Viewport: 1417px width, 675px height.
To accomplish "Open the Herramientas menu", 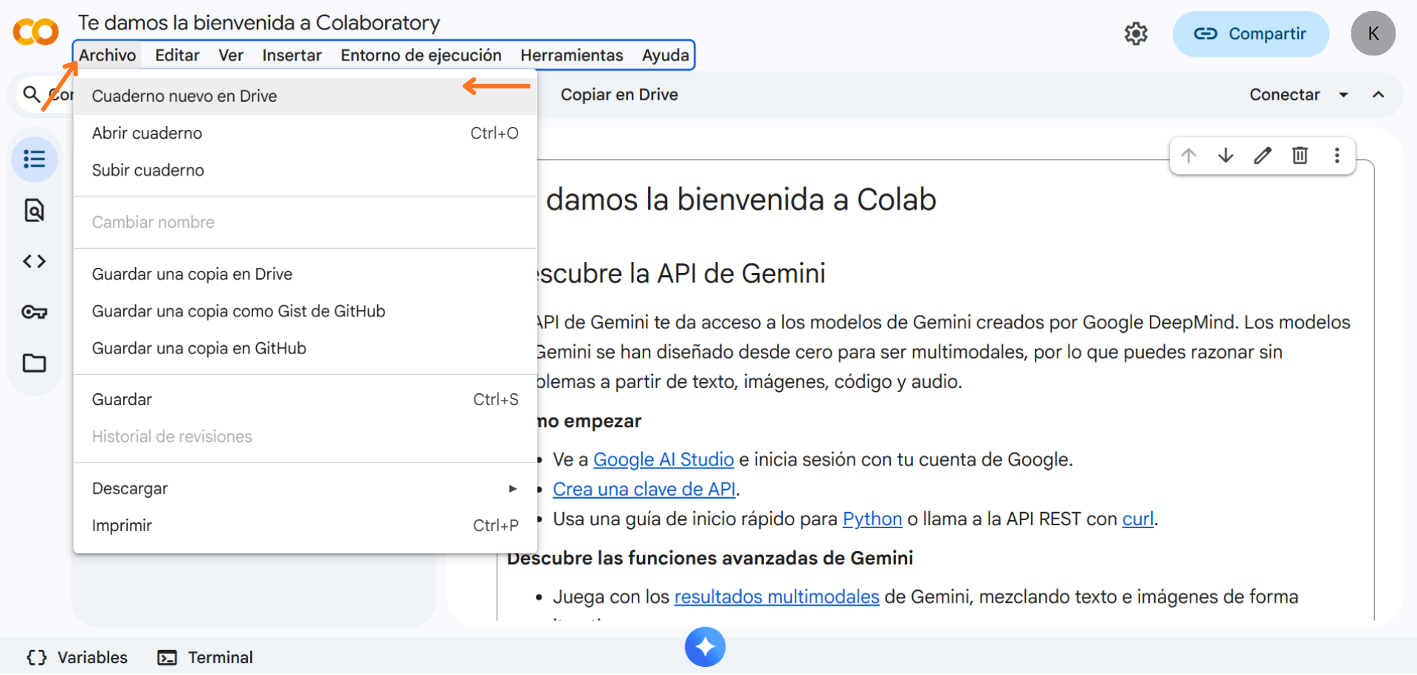I will click(x=571, y=55).
